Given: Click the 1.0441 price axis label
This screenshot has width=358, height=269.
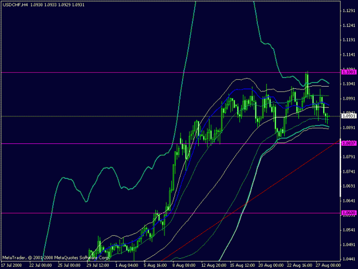Looking at the screenshot, I should tap(349, 259).
